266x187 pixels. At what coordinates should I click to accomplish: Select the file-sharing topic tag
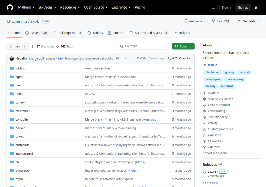click(x=212, y=72)
